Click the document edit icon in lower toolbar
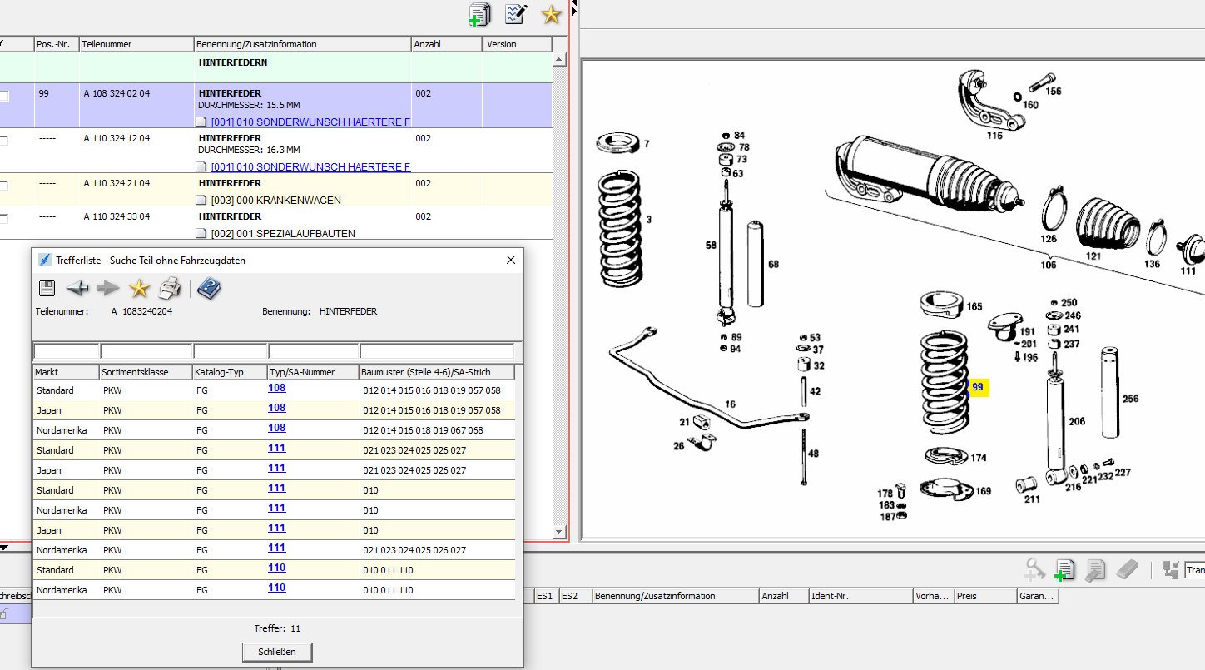The height and width of the screenshot is (670, 1205). 1095,569
